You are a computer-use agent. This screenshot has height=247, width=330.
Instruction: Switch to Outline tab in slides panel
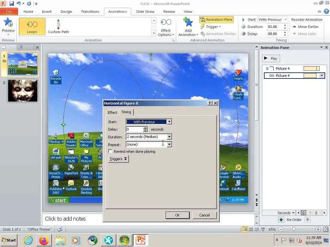tap(21, 47)
